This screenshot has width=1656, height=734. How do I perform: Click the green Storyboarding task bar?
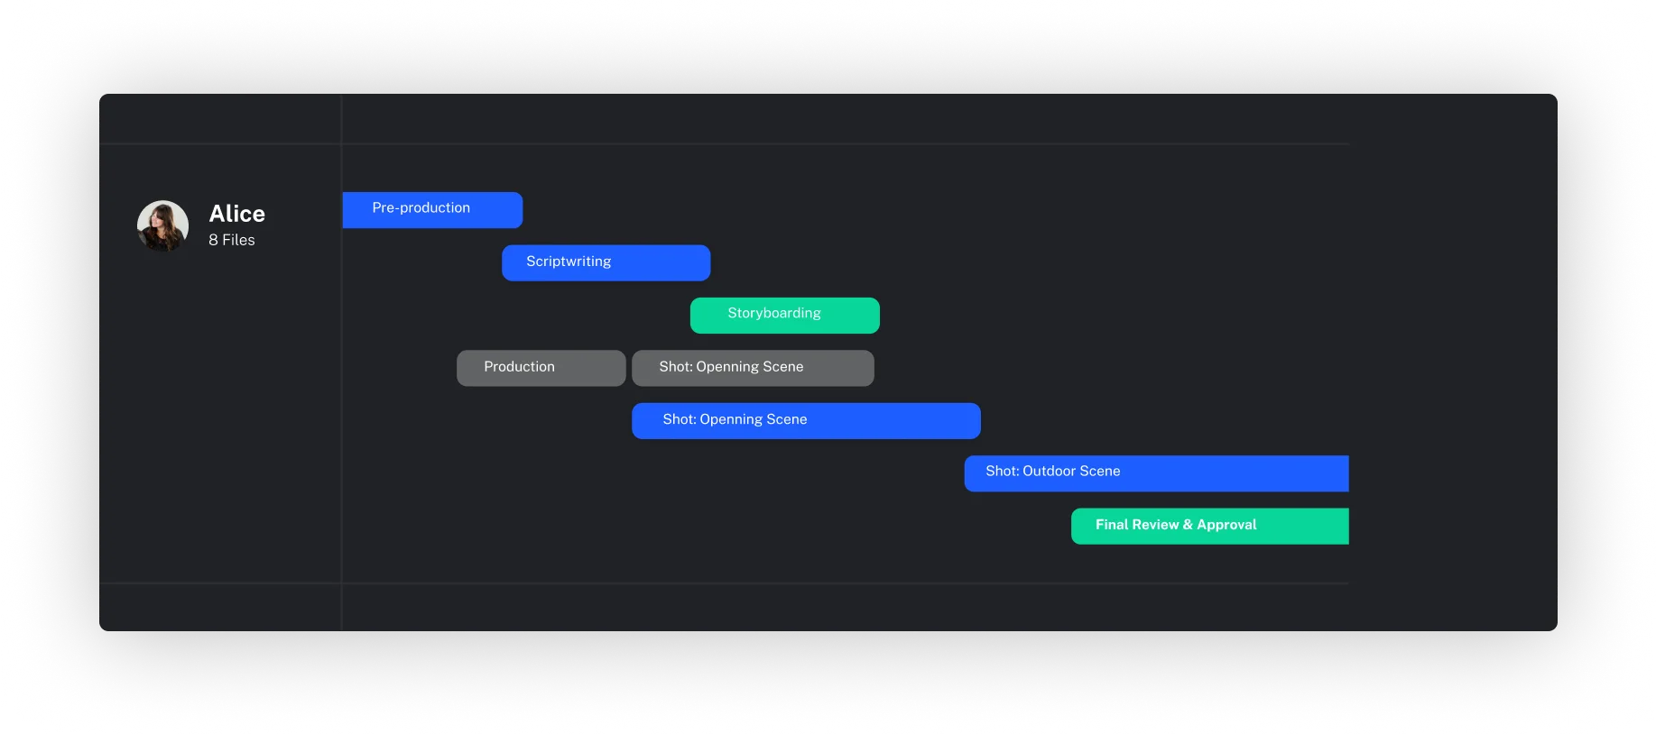tap(784, 315)
